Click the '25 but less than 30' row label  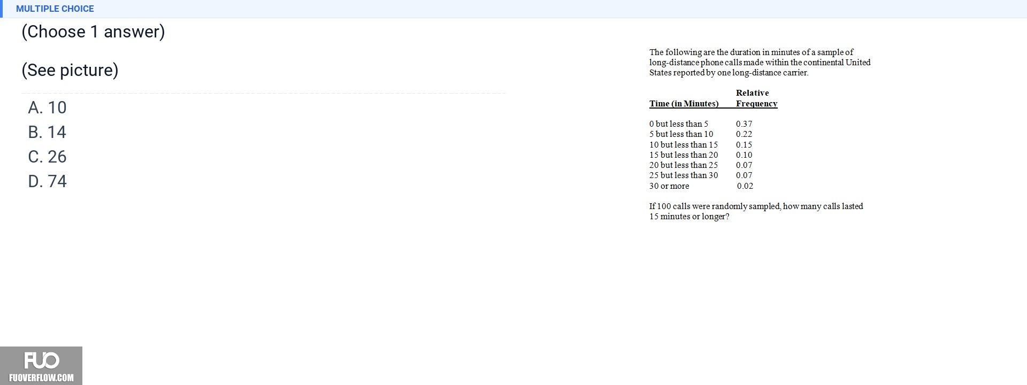(684, 175)
